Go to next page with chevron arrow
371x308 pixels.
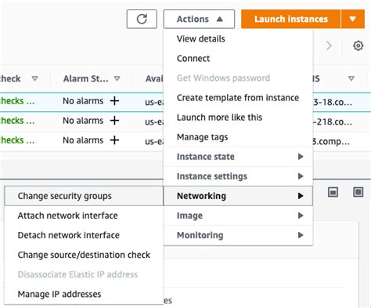(329, 45)
